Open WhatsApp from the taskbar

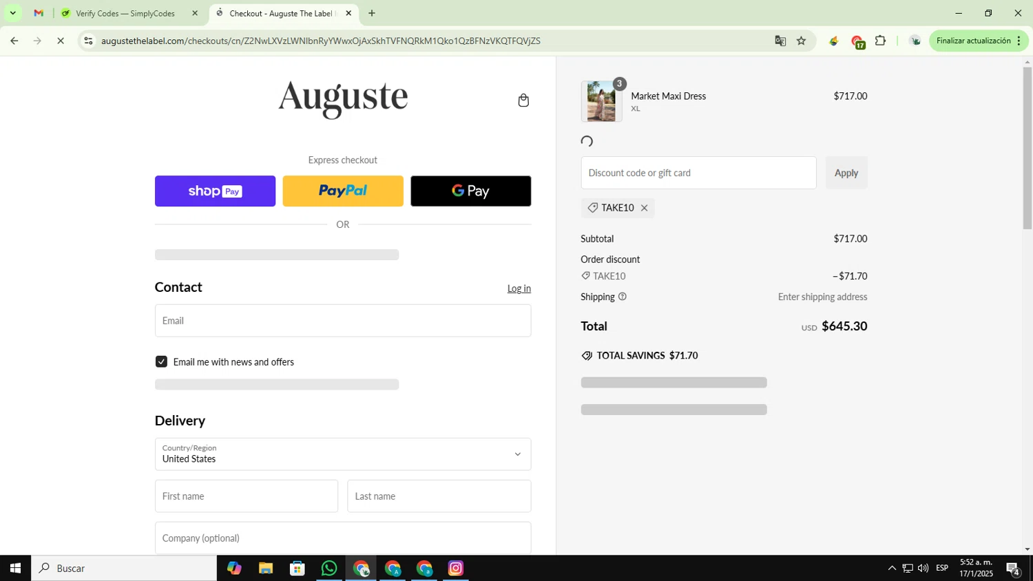329,568
